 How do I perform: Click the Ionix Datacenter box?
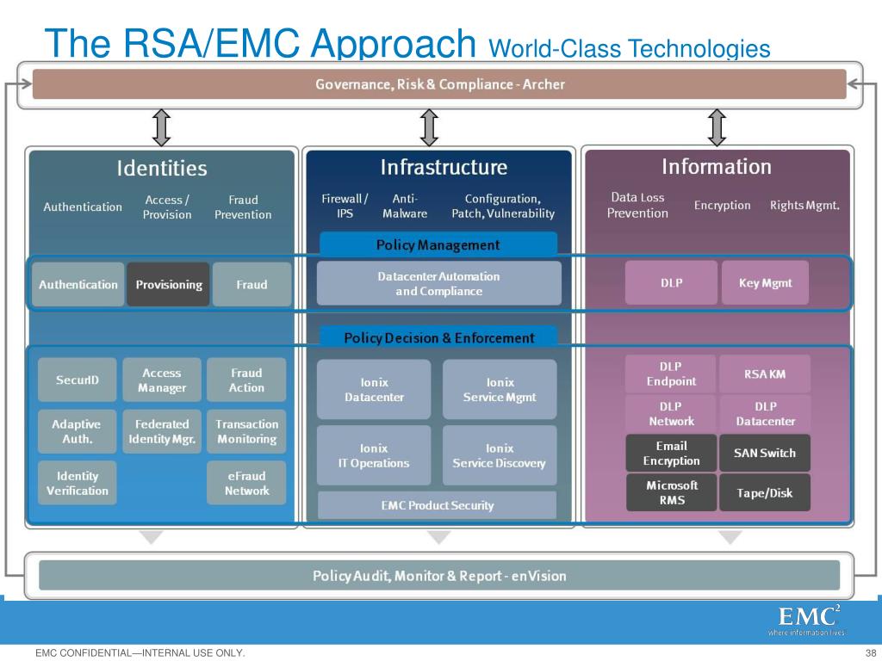(x=374, y=390)
